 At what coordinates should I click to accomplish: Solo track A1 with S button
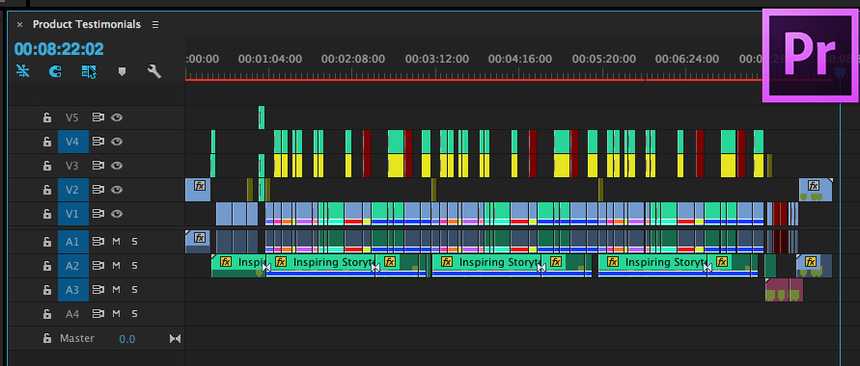(x=134, y=242)
